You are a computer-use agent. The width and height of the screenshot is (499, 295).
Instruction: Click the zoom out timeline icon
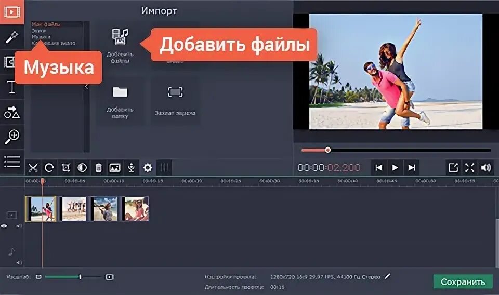38,277
